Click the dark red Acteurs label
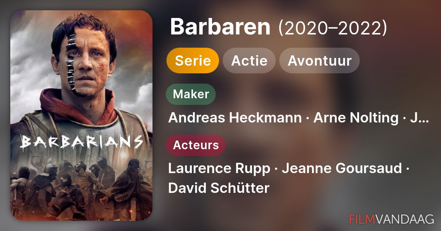Image resolution: width=441 pixels, height=231 pixels. [196, 145]
